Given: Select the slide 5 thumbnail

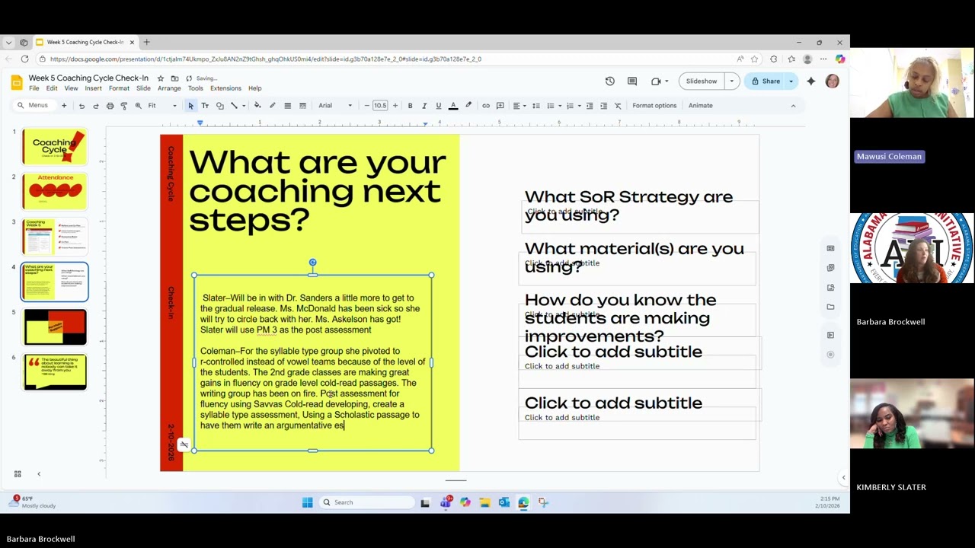Looking at the screenshot, I should pyautogui.click(x=55, y=327).
